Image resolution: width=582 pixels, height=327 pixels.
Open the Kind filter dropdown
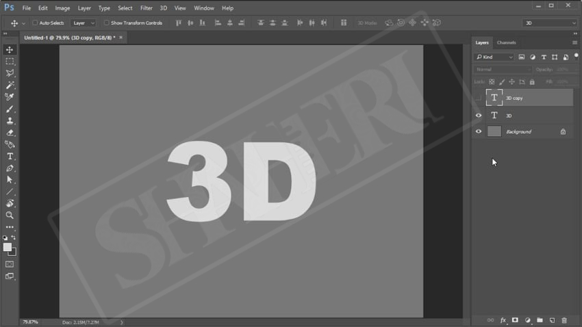(x=494, y=57)
